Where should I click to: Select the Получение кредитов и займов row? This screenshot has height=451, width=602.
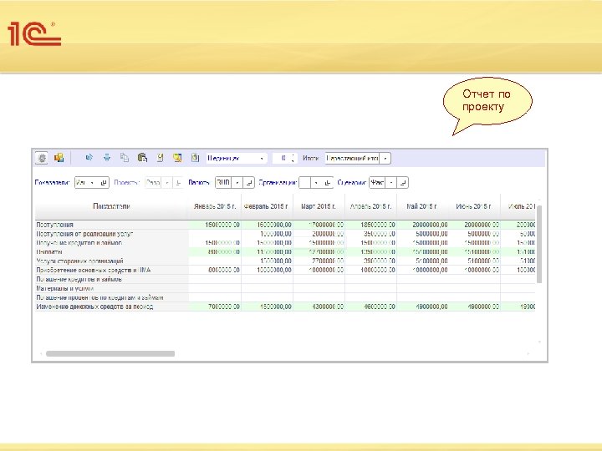[x=79, y=243]
